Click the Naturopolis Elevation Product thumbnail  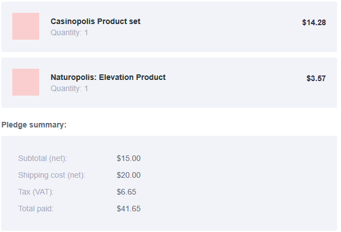pyautogui.click(x=26, y=82)
